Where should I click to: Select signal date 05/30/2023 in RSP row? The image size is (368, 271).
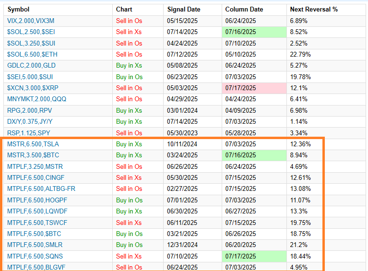(182, 133)
